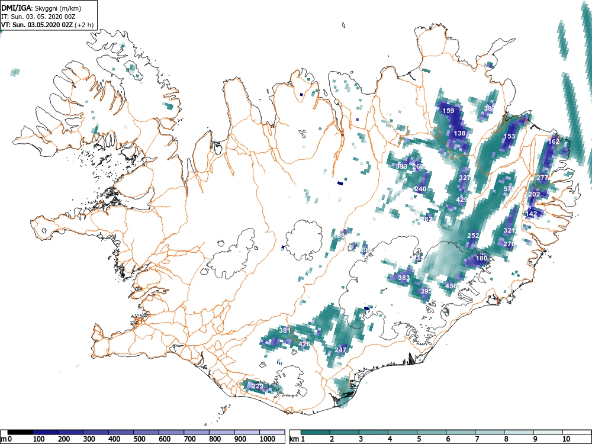Click the 393 visibility value on the map

pyautogui.click(x=402, y=166)
